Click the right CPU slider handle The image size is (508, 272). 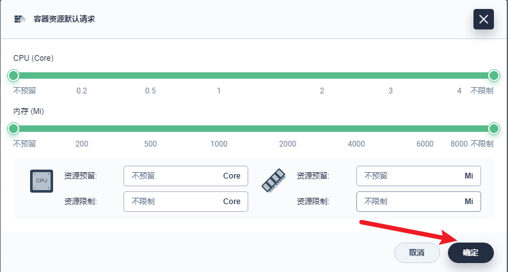coord(494,76)
